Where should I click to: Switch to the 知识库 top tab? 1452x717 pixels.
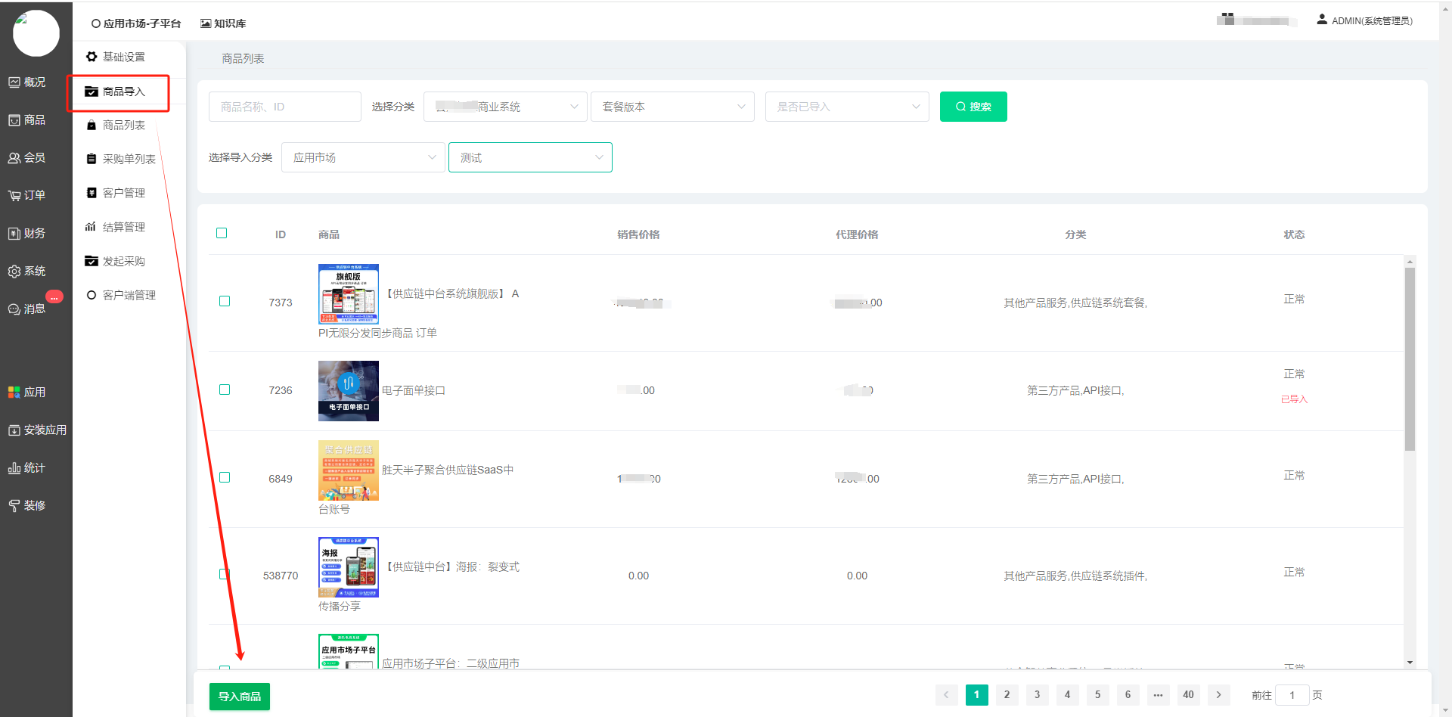tap(223, 23)
